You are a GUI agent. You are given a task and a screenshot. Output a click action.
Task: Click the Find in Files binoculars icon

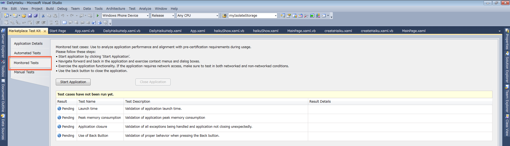point(224,16)
